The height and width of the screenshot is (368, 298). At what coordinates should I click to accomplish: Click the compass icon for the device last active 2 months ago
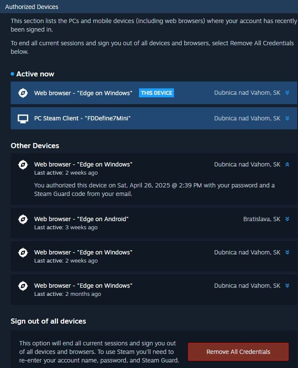23,286
